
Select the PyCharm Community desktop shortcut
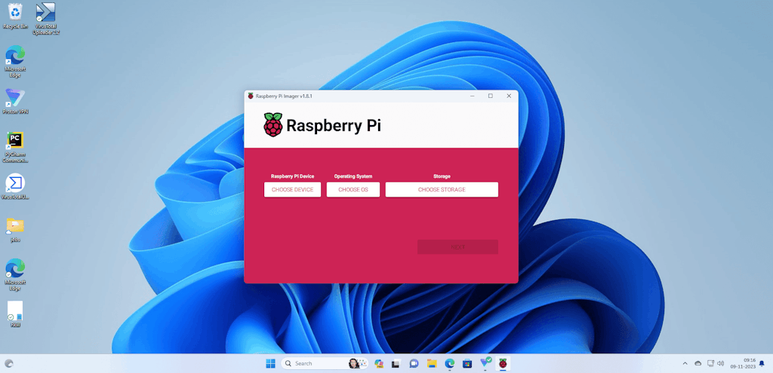[15, 147]
